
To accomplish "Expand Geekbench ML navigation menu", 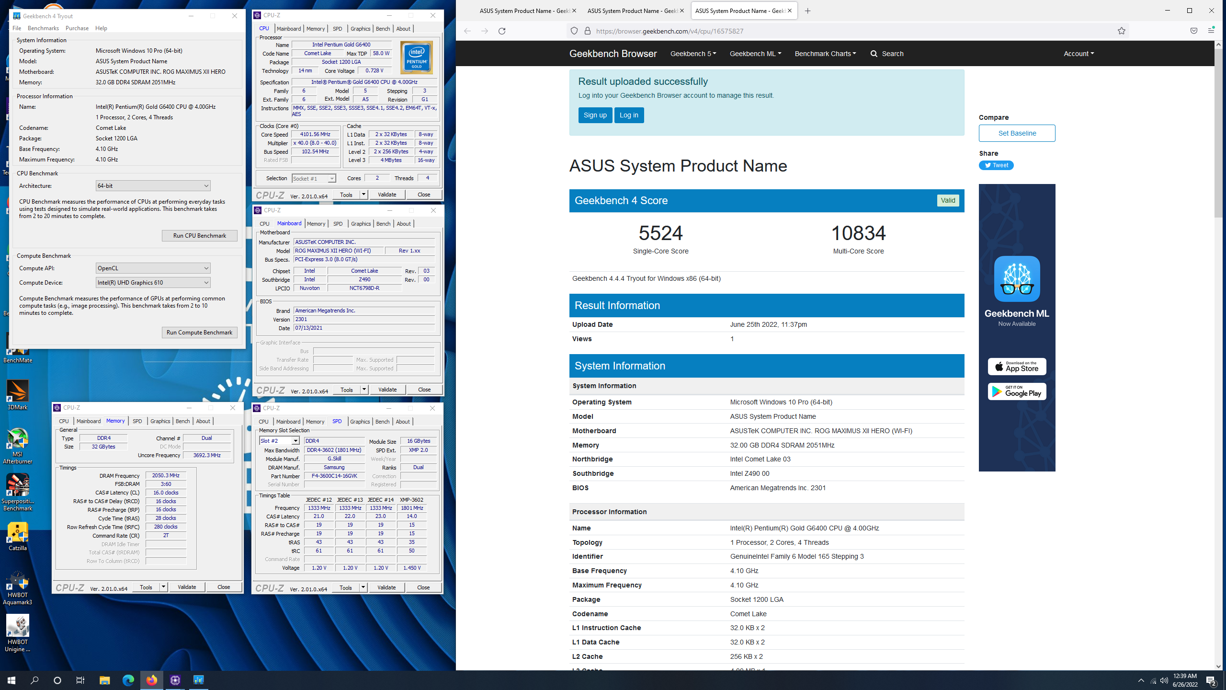I will point(755,54).
